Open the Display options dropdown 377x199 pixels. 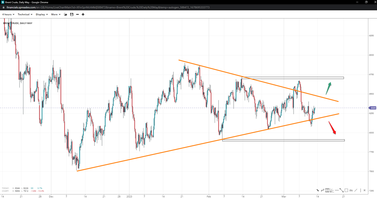(42, 14)
